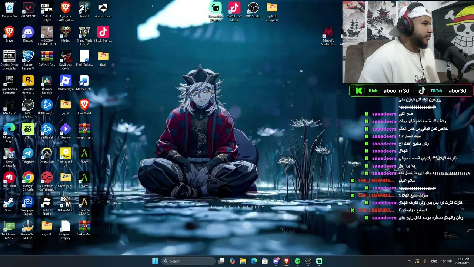Image resolution: width=474 pixels, height=267 pixels.
Task: Select the Marvel's Spider-Man shortcut
Action: point(328,36)
